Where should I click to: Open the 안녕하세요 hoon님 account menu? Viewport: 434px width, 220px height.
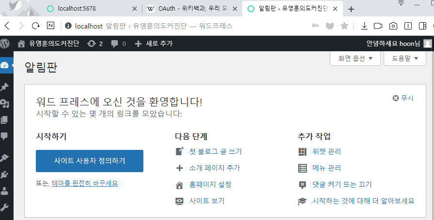[399, 44]
